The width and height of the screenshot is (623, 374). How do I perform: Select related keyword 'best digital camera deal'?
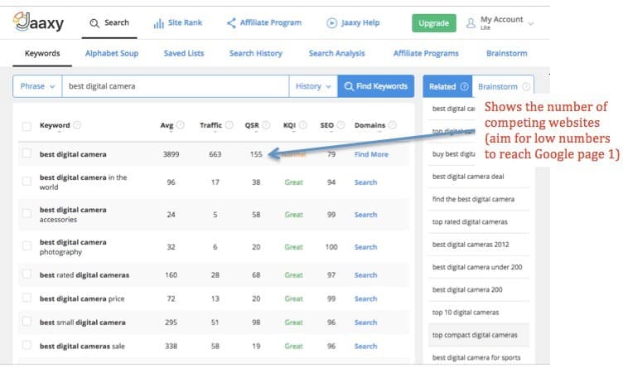(468, 177)
